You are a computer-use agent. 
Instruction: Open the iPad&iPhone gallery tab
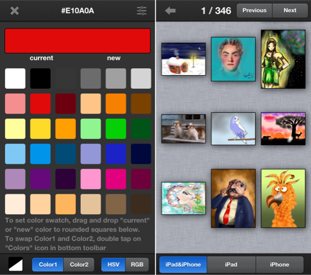(x=183, y=264)
